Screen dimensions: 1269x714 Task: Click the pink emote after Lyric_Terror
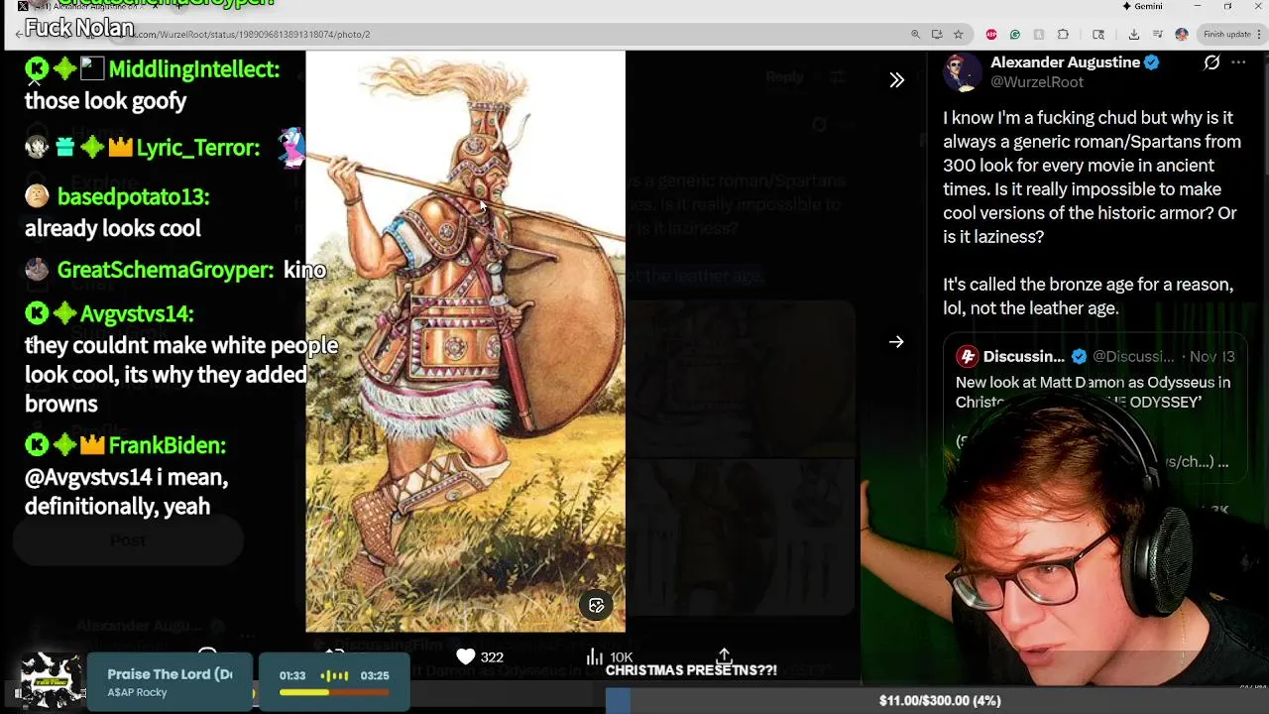coord(290,147)
